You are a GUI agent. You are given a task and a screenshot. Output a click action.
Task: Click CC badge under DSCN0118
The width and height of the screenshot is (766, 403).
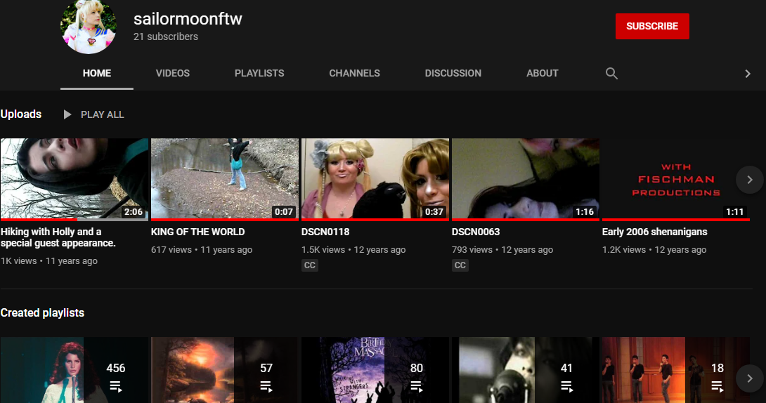coord(310,265)
